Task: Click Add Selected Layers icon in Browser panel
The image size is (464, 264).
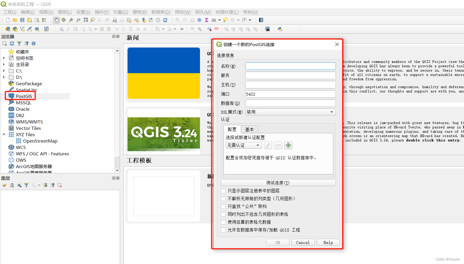Action: coord(5,43)
